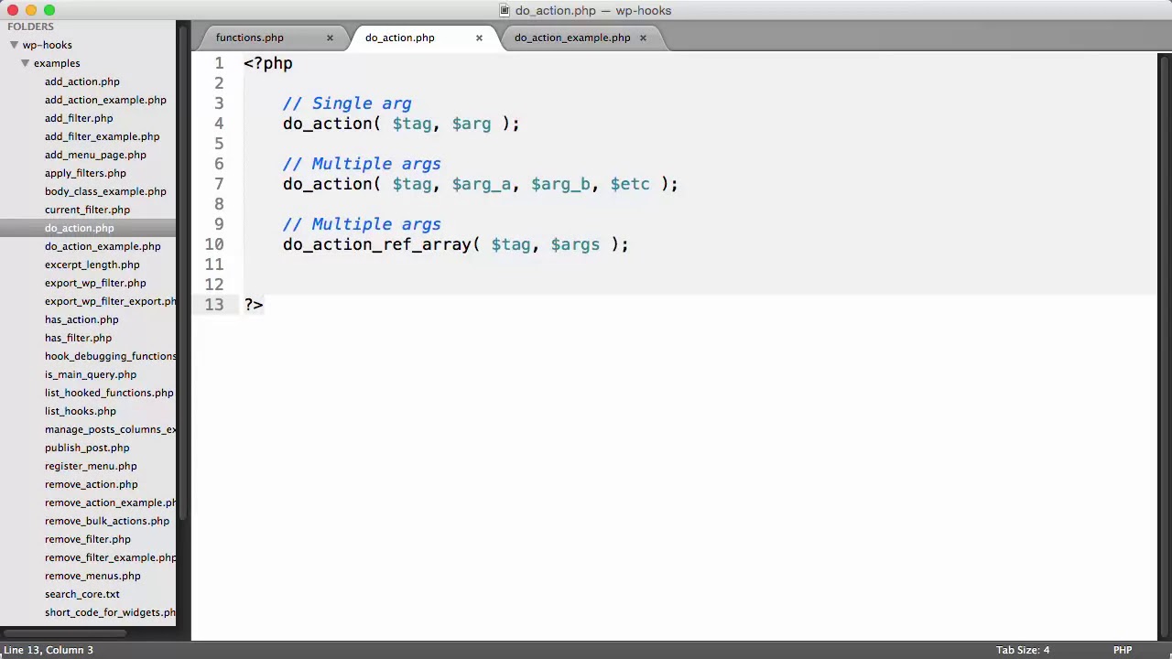Click the FOLDERS sidebar heading
Screen dimensions: 1172x659
(31, 27)
